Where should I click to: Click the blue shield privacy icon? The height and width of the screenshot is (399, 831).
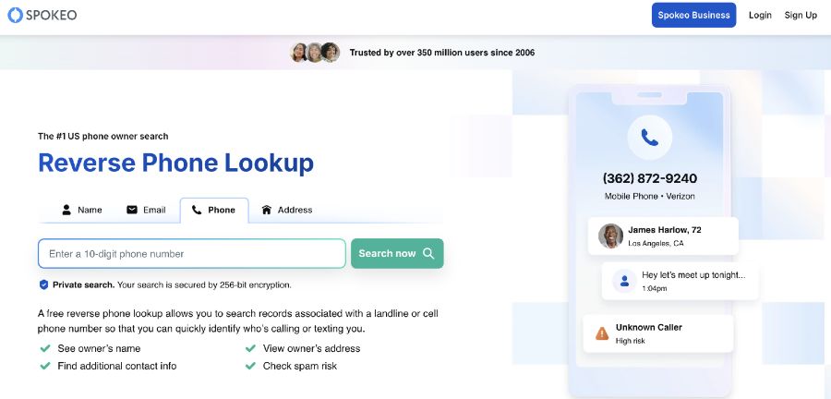[44, 284]
